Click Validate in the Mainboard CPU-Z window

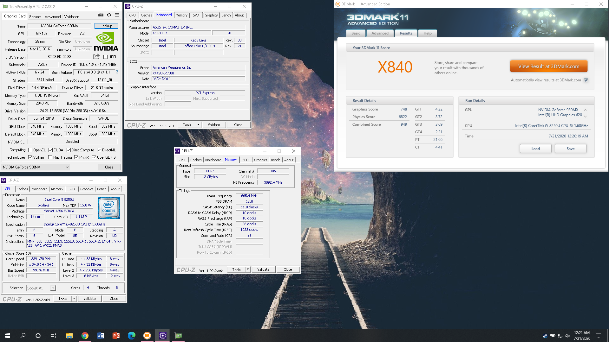click(x=214, y=125)
